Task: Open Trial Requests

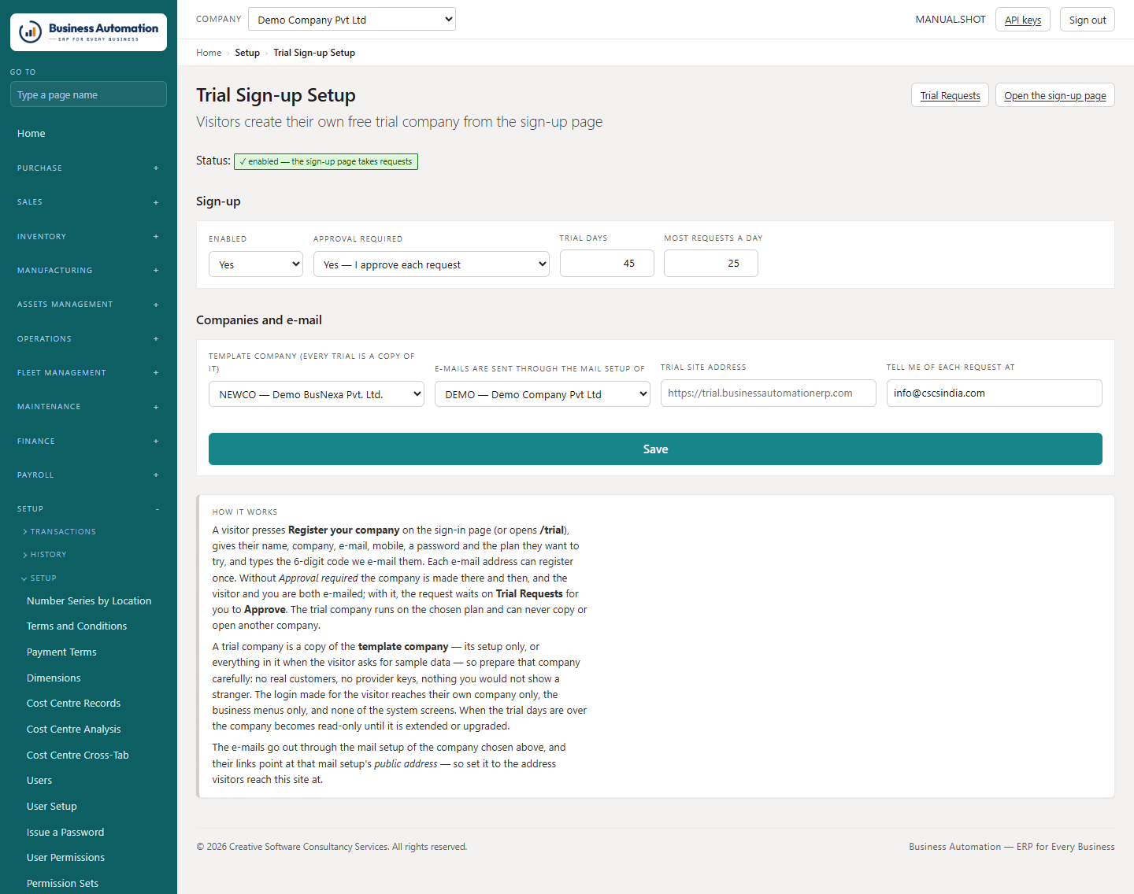Action: 950,95
